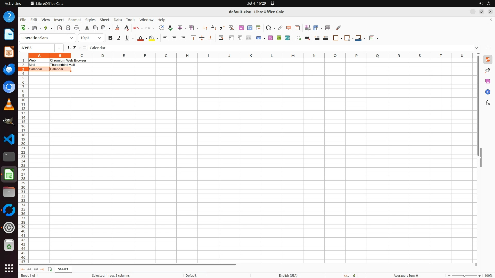Toggle Bold formatting

[110, 38]
